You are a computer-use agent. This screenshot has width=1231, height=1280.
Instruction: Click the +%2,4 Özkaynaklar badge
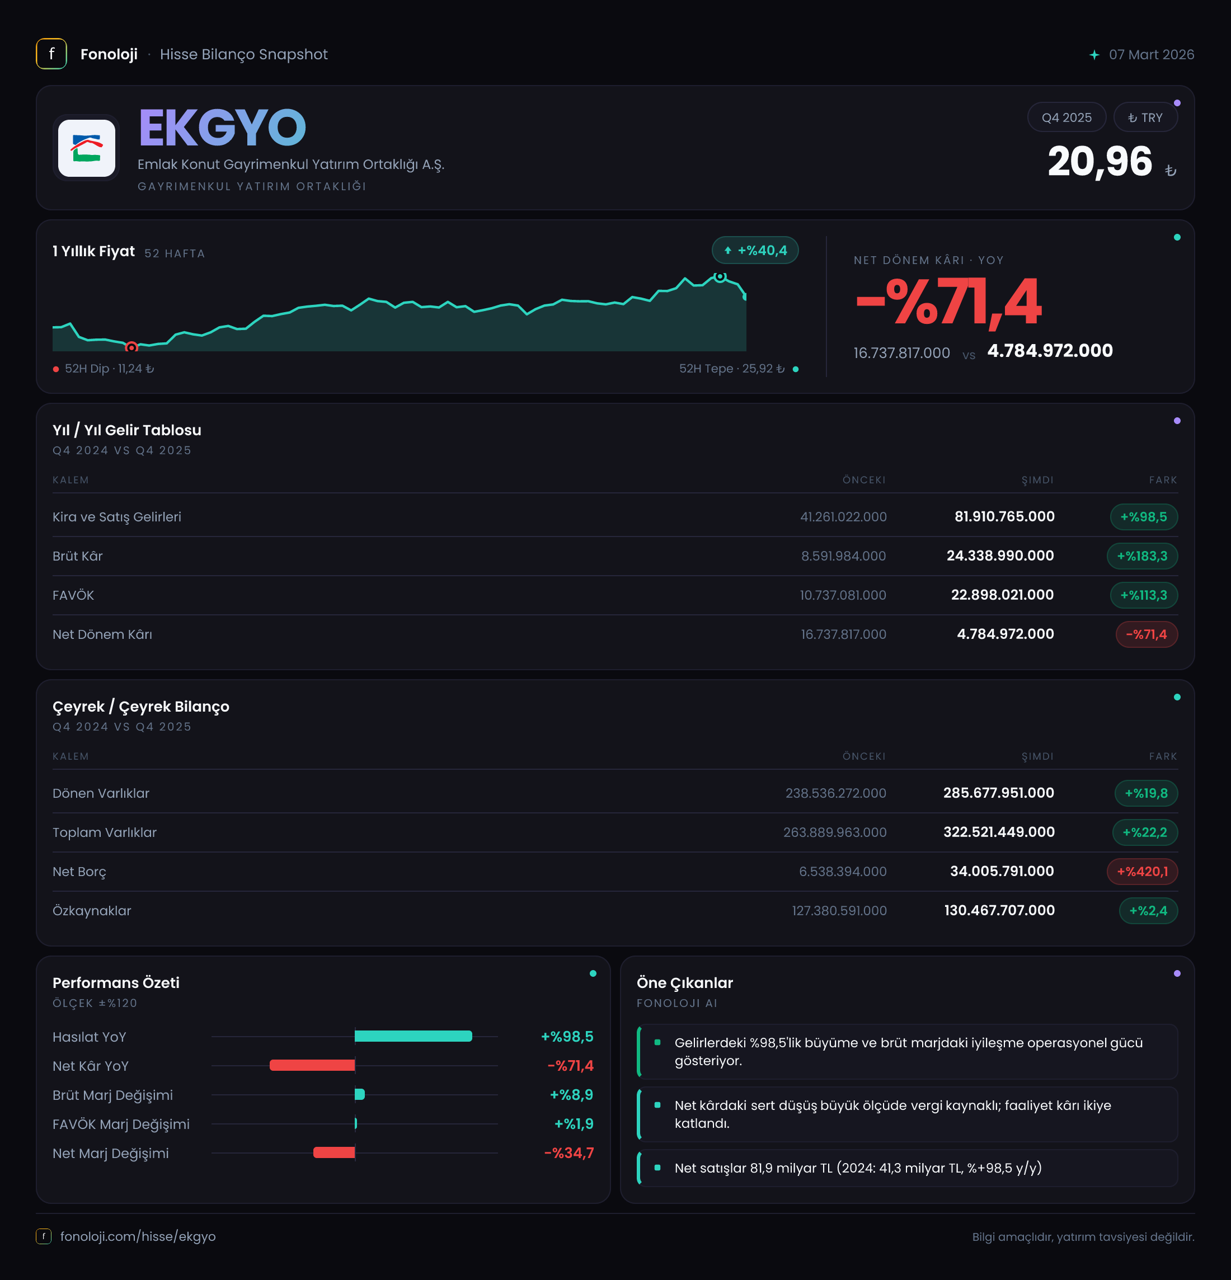pyautogui.click(x=1148, y=910)
